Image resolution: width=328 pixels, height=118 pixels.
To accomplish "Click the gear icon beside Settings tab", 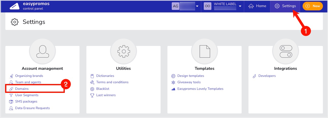I will click(x=277, y=6).
